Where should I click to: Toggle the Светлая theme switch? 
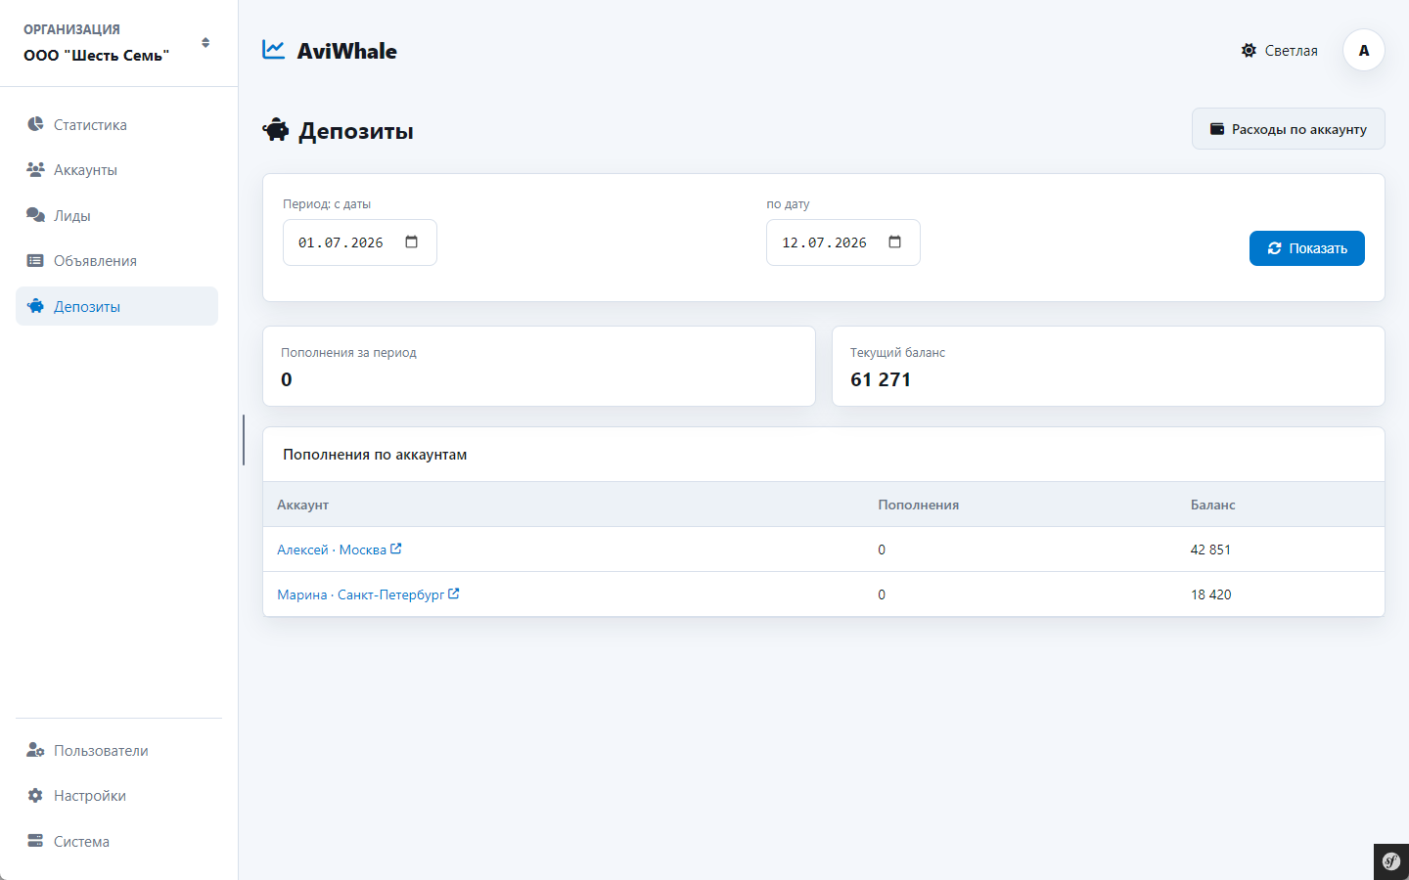1279,51
